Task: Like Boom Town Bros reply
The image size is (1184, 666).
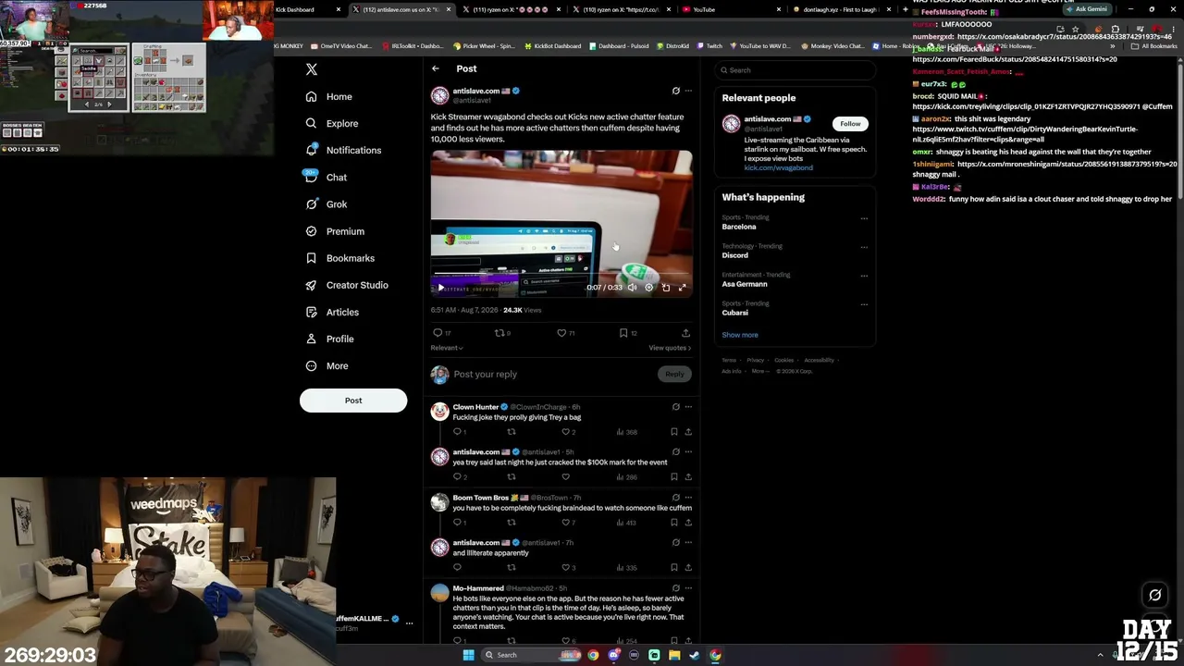Action: point(566,523)
